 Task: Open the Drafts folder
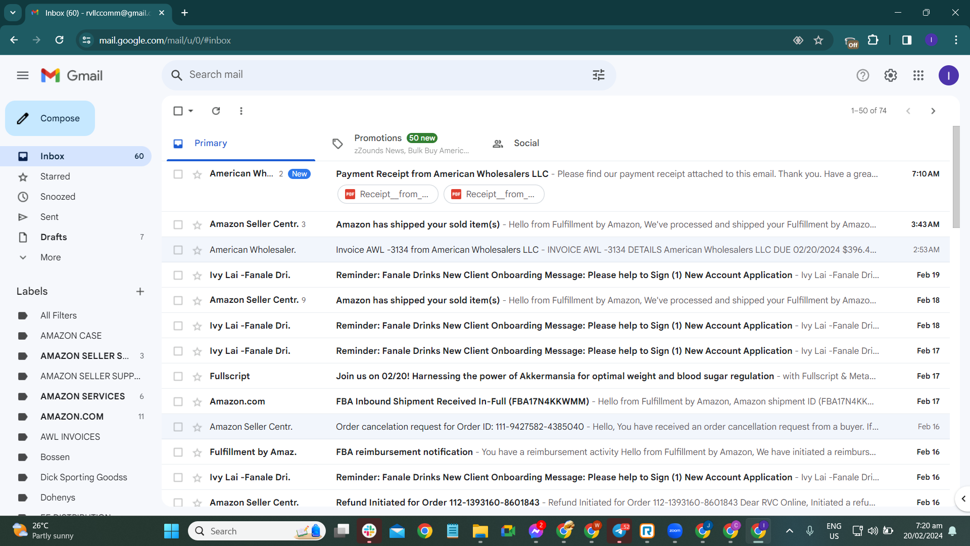click(76, 237)
